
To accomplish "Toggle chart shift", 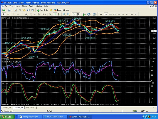I will click(x=78, y=14).
